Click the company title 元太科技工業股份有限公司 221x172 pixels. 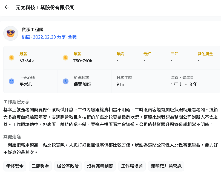45,8
